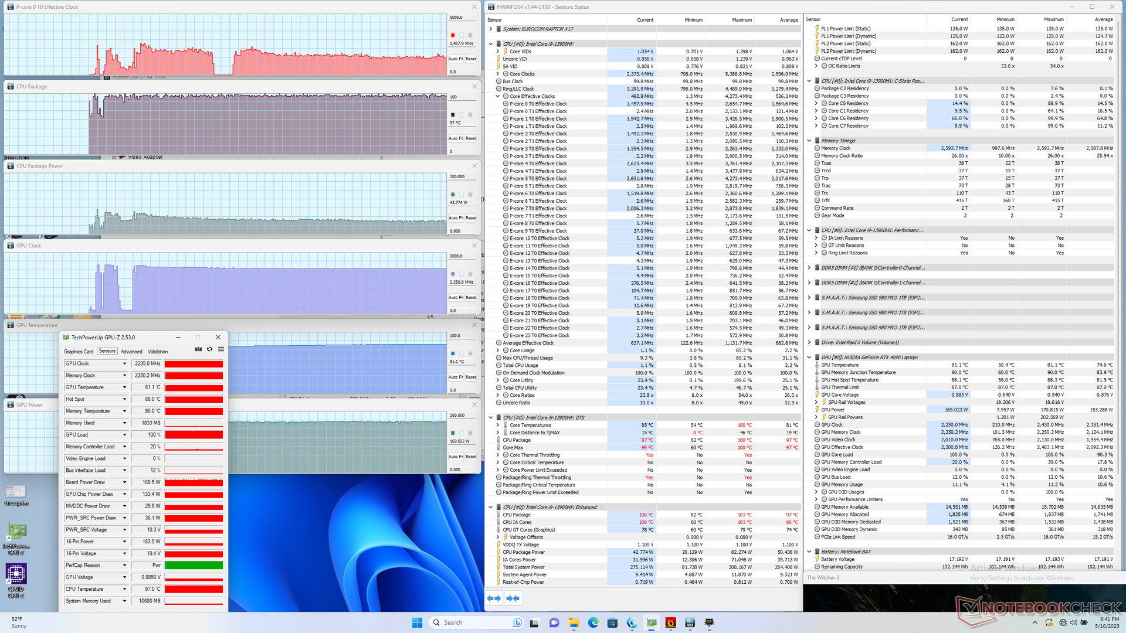Viewport: 1126px width, 633px height.
Task: Open Task View on the taskbar
Action: tap(534, 622)
